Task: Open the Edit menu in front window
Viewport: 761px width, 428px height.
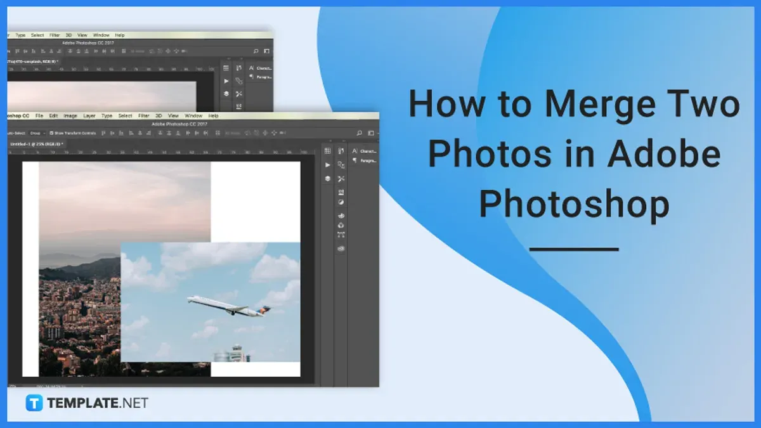Action: coord(53,116)
